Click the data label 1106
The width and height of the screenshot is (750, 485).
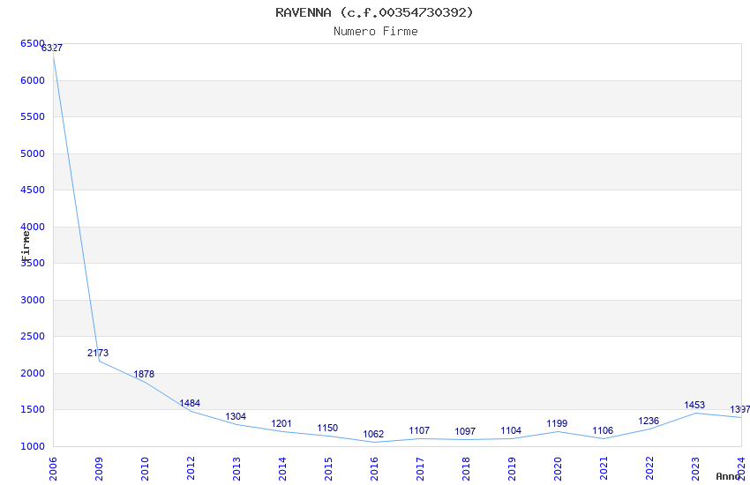[603, 431]
